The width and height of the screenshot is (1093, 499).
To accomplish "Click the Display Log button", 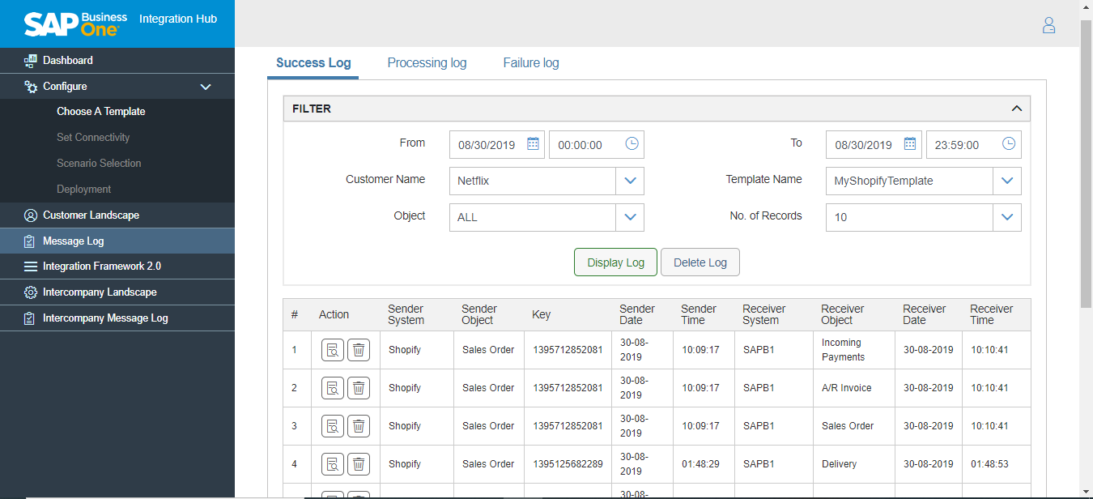I will [615, 262].
